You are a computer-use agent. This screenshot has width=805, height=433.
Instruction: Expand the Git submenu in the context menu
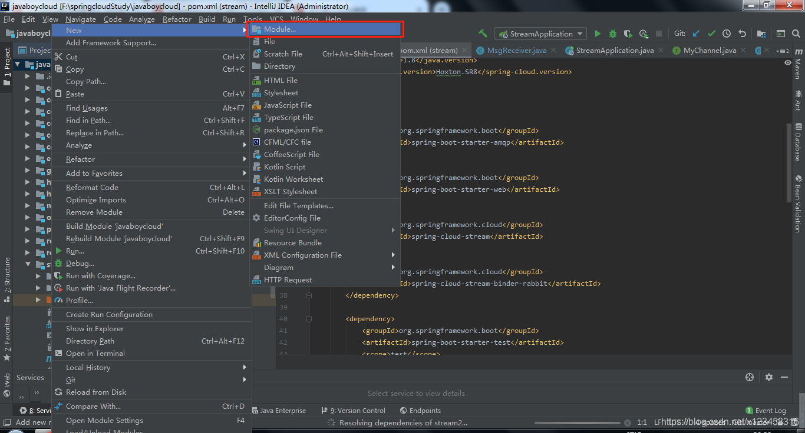click(x=151, y=379)
